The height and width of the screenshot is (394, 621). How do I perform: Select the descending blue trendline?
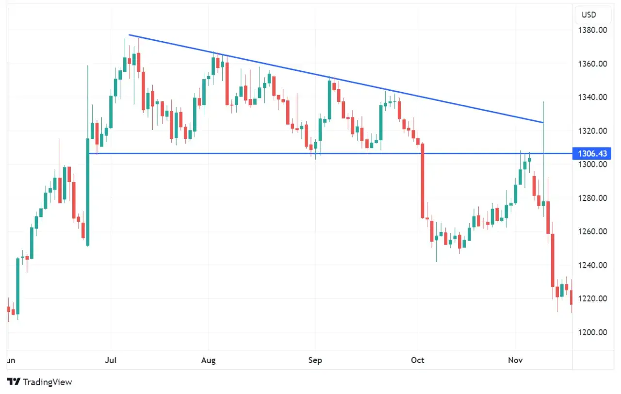tap(336, 79)
